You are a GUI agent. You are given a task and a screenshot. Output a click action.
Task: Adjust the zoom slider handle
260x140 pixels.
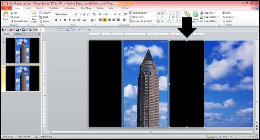tap(238, 137)
